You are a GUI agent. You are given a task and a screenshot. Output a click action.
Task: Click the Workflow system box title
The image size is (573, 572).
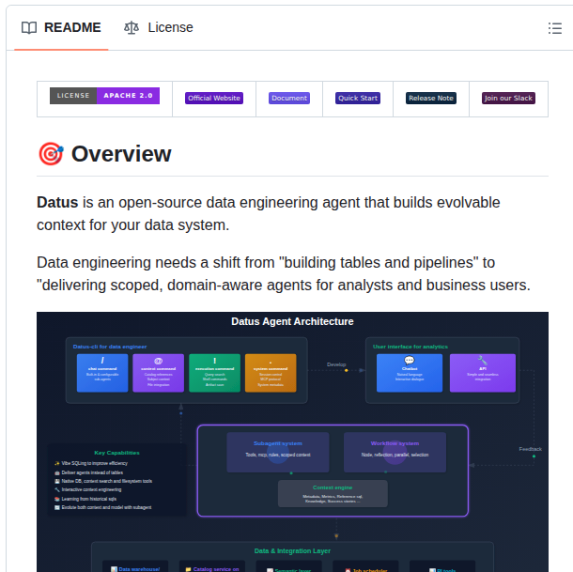point(395,443)
